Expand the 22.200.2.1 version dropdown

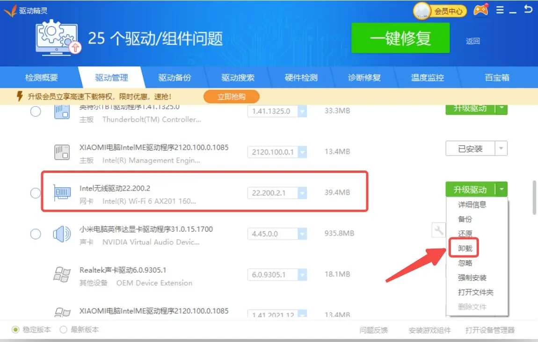tap(302, 193)
